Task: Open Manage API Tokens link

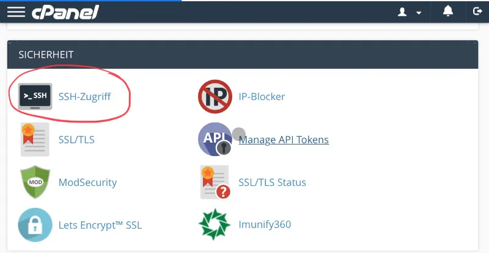Action: 284,140
